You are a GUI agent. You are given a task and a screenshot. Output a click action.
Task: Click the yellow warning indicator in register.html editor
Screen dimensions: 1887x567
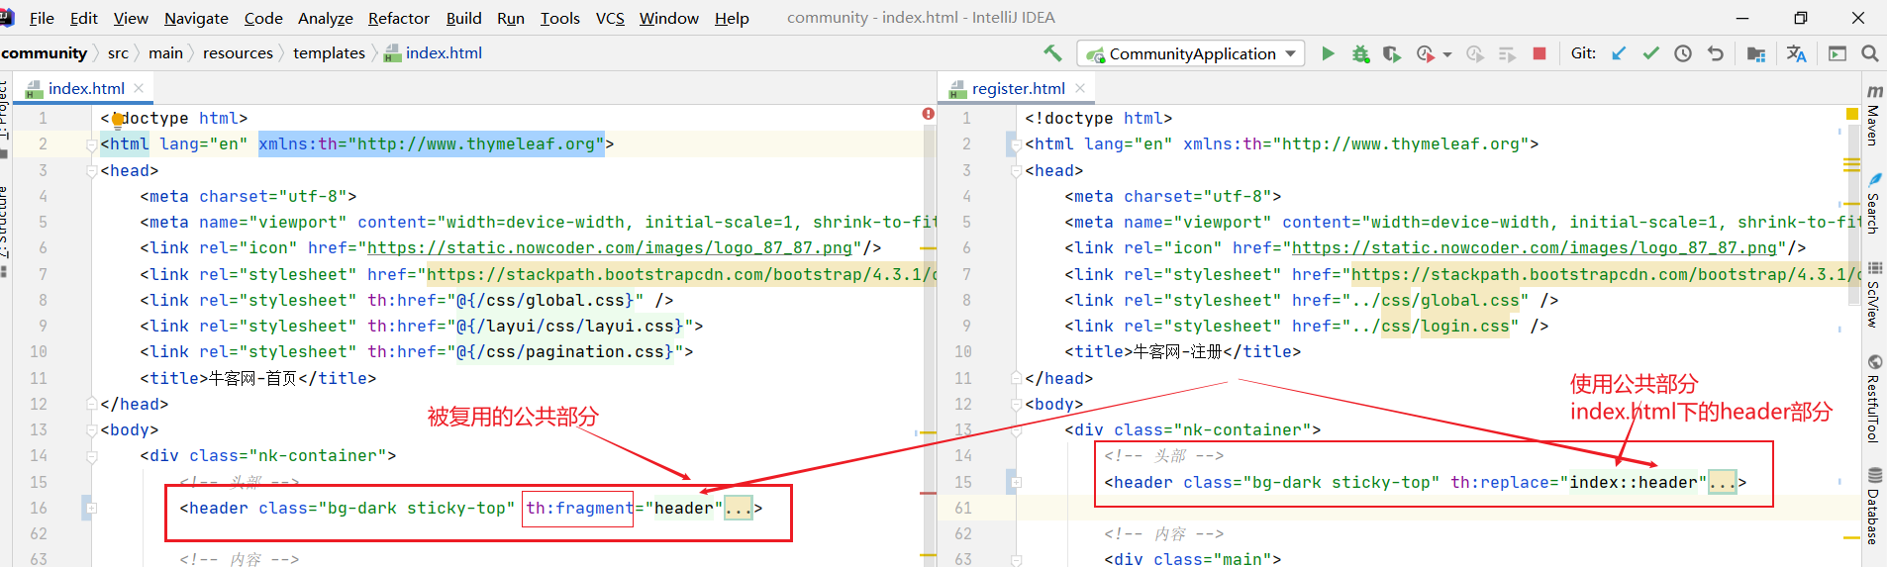point(1852,114)
